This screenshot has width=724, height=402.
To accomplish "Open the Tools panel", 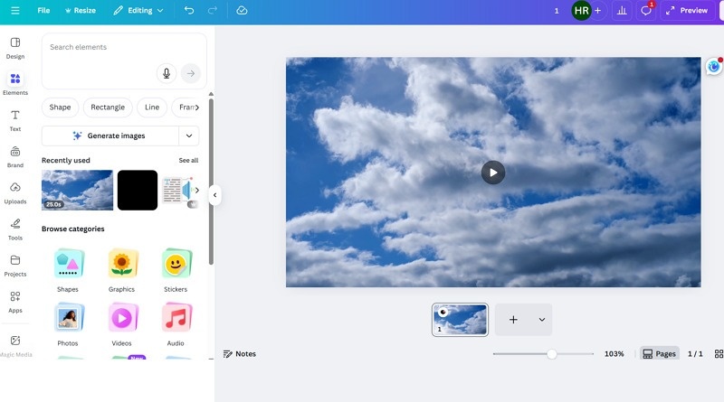I will point(15,229).
